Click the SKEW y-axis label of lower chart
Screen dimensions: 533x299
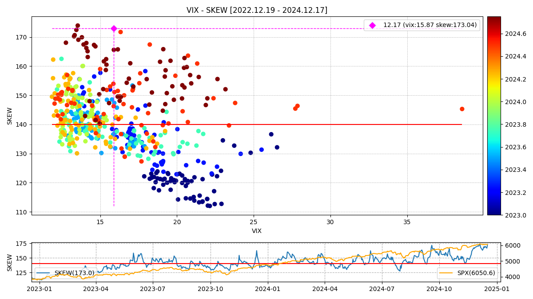[10, 262]
